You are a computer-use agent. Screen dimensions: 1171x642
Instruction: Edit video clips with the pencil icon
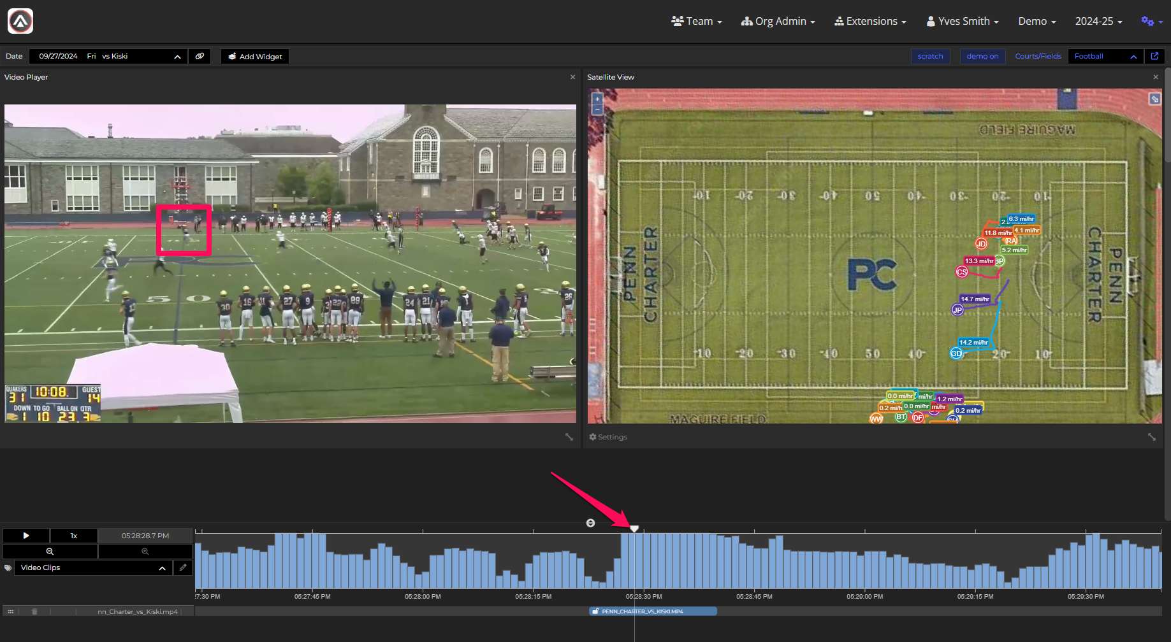tap(183, 567)
